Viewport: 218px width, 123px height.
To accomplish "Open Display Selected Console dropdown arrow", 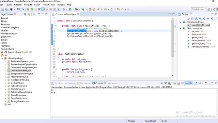I will 203,83.
